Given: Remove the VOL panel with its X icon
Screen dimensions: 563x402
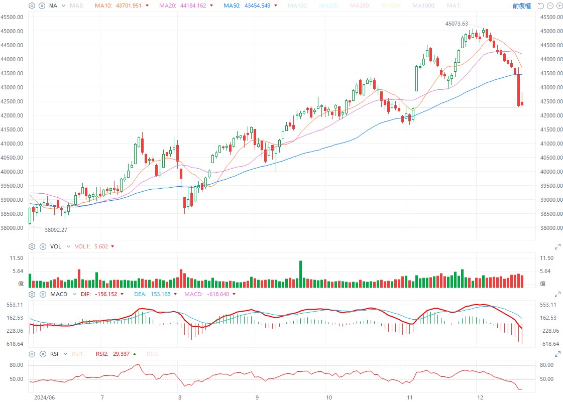Looking at the screenshot, I should pyautogui.click(x=43, y=246).
